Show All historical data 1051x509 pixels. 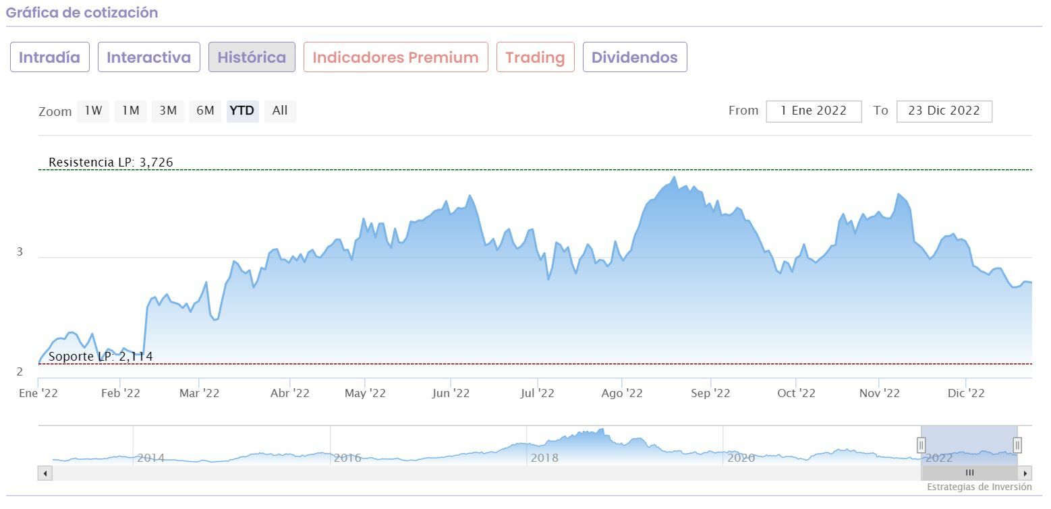pyautogui.click(x=280, y=111)
